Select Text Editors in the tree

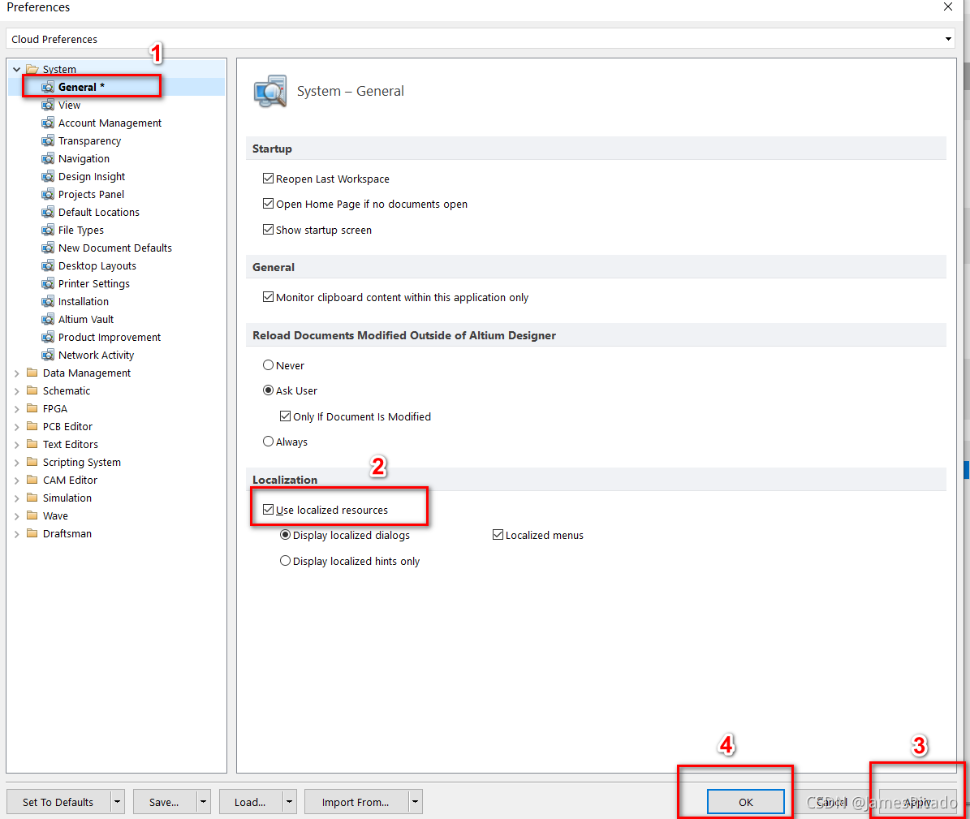(71, 444)
